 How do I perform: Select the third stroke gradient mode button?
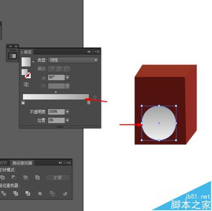click(x=67, y=69)
